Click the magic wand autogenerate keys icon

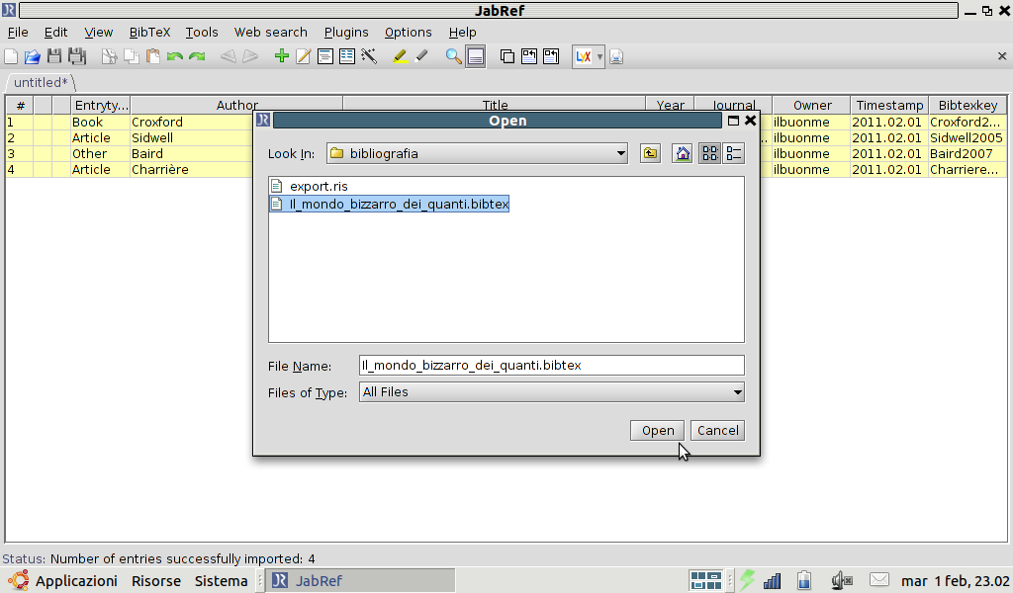pos(369,56)
